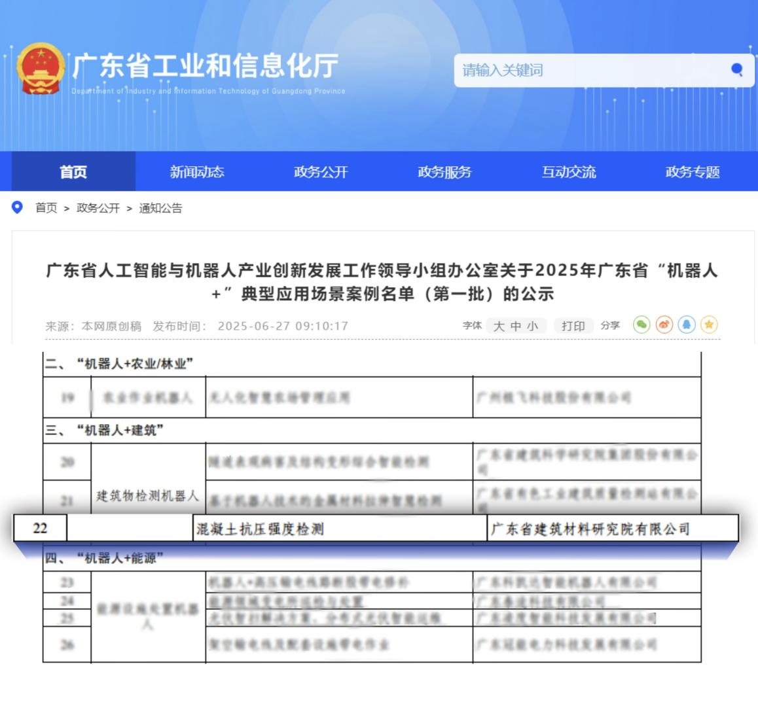Go to 通知公告 in the breadcrumb

(x=161, y=208)
